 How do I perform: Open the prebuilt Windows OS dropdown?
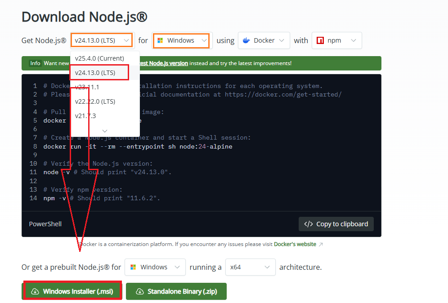point(155,267)
